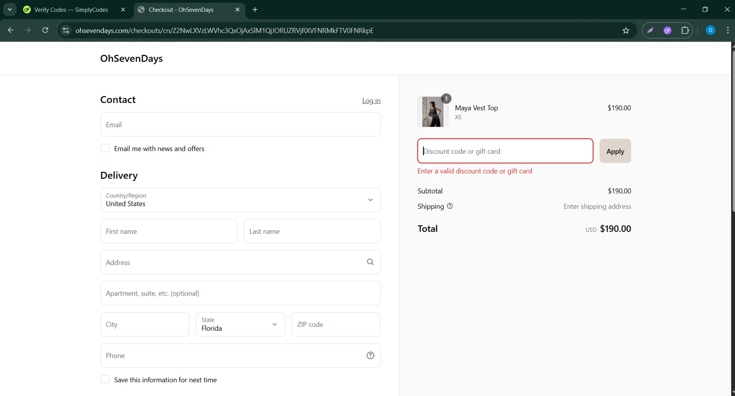Image resolution: width=735 pixels, height=396 pixels.
Task: Bookmark this page with the star icon
Action: pyautogui.click(x=626, y=30)
